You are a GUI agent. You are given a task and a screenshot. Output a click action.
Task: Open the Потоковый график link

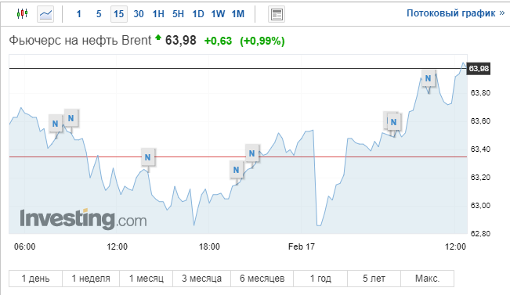tap(456, 13)
